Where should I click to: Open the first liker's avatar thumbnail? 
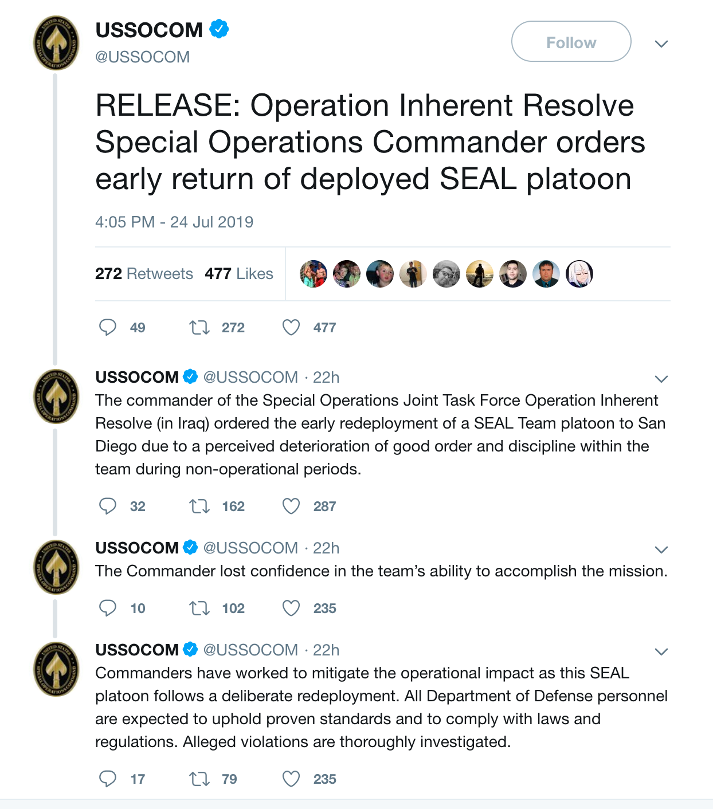[x=314, y=274]
